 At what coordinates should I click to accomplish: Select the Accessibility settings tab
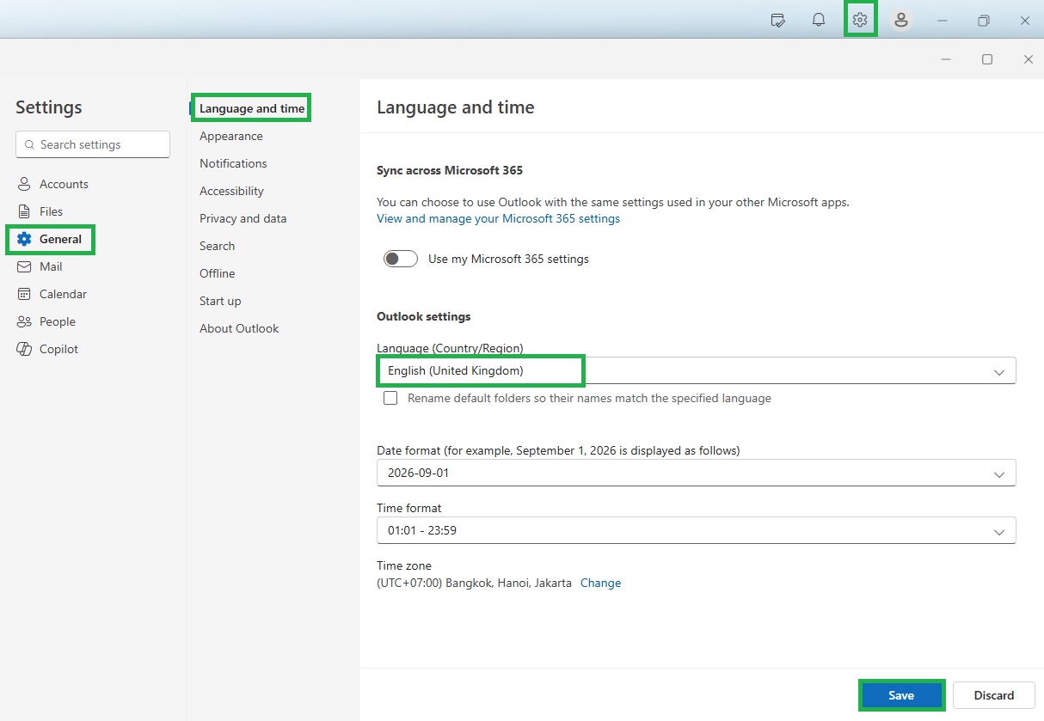[231, 191]
